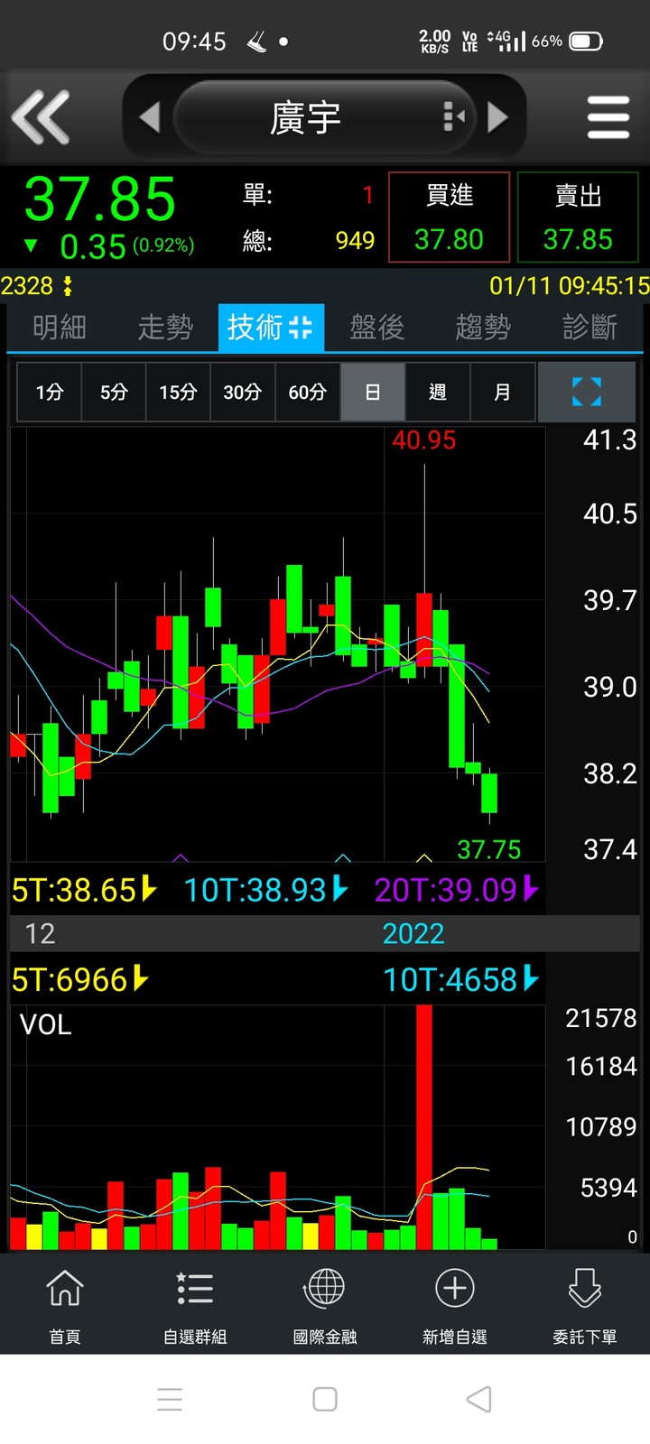Open volume 10T:4658 average setting
This screenshot has width=650, height=1444.
(460, 979)
